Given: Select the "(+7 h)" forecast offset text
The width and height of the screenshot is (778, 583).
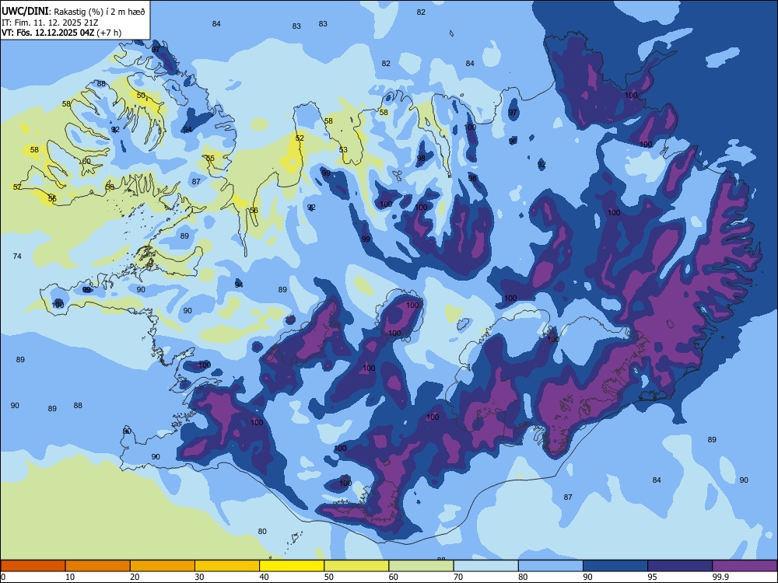Looking at the screenshot, I should pos(109,33).
